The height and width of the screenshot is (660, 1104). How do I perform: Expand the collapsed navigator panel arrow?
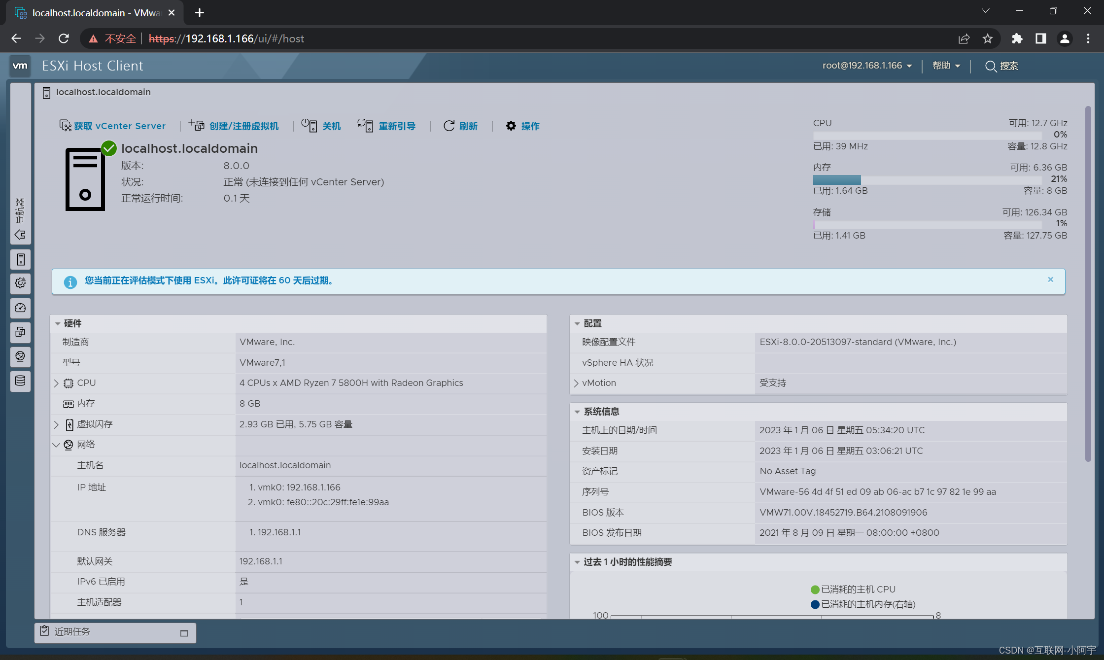(x=20, y=235)
